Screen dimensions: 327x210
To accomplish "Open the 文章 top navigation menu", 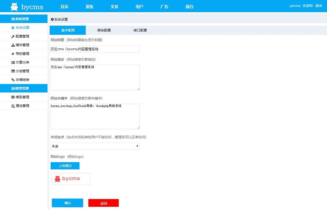I will point(114,7).
